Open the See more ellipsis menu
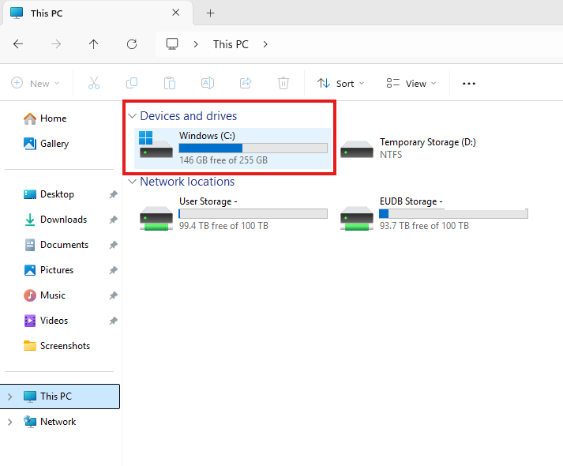 (x=468, y=83)
